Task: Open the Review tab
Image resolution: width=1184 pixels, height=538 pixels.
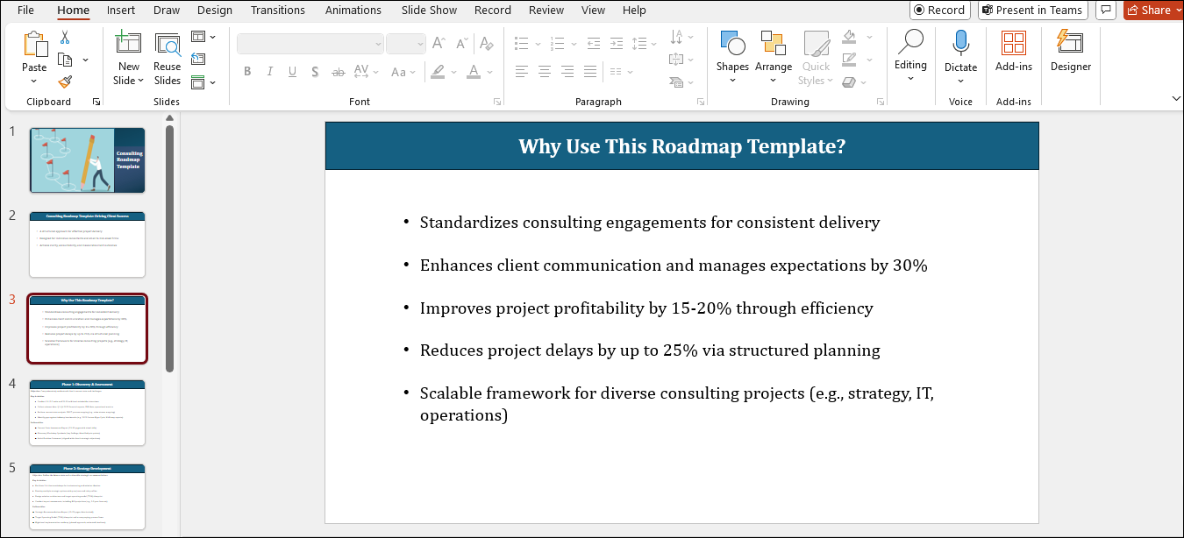Action: (x=546, y=11)
